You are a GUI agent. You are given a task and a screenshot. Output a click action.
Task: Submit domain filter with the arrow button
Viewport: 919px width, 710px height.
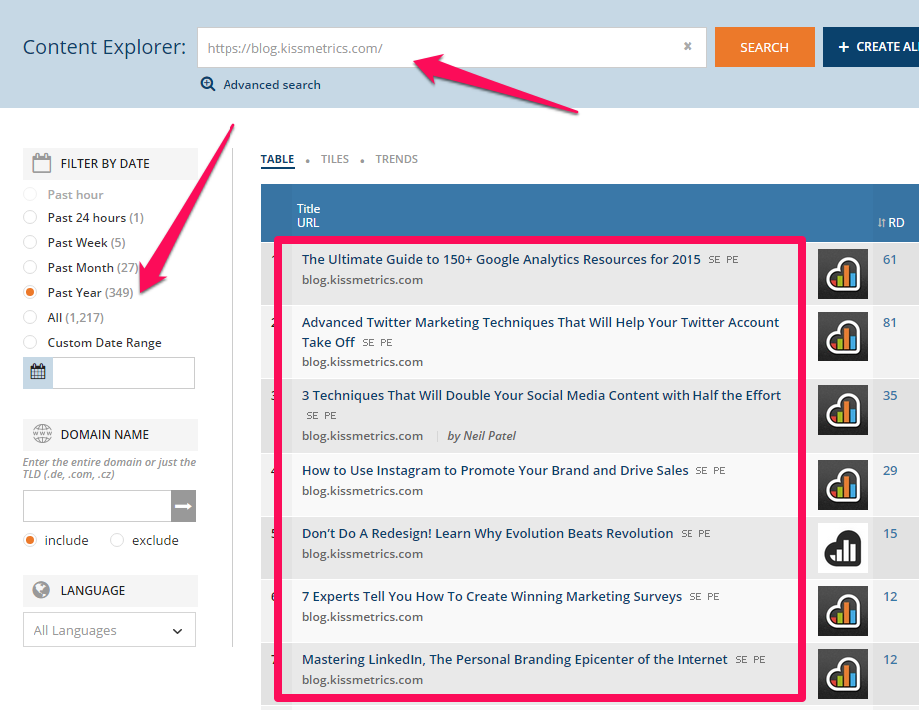click(183, 506)
